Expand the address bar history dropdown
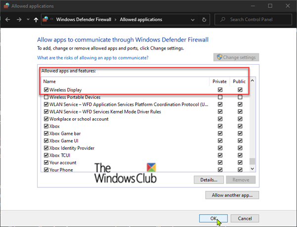297x227 pixels. [193, 20]
